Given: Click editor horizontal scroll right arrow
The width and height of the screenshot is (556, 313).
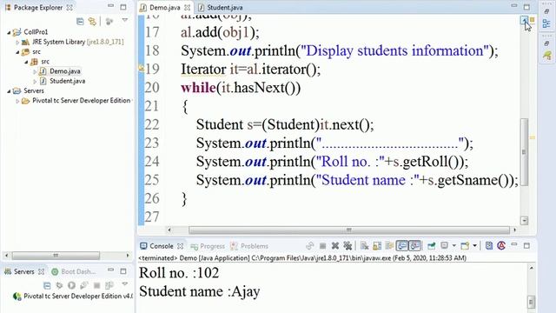Looking at the screenshot, I should tap(514, 230).
